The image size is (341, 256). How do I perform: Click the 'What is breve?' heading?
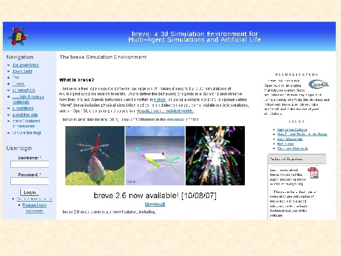tap(77, 80)
